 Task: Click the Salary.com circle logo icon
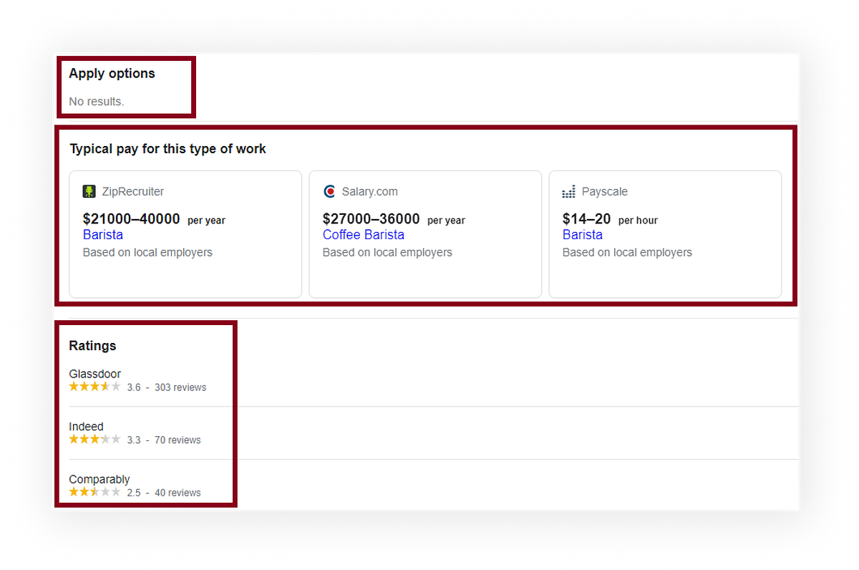(329, 191)
